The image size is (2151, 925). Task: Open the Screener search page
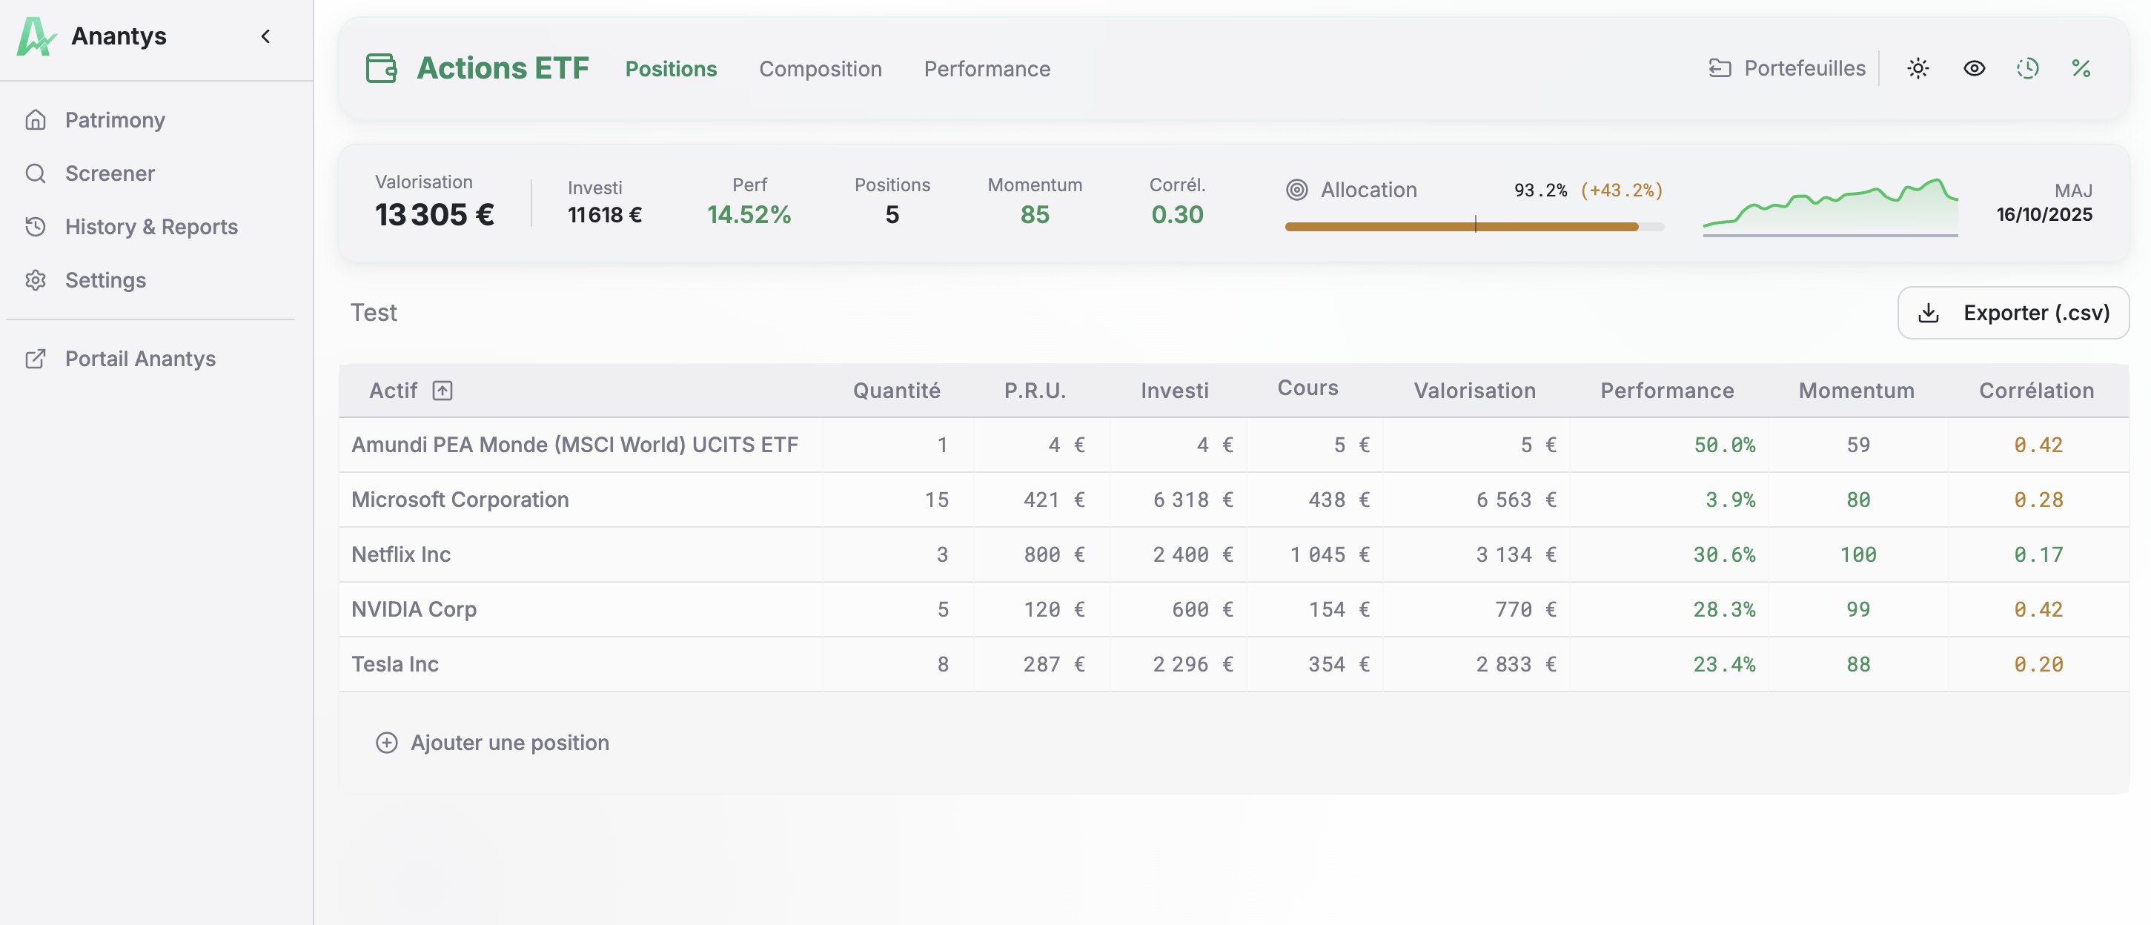tap(110, 173)
